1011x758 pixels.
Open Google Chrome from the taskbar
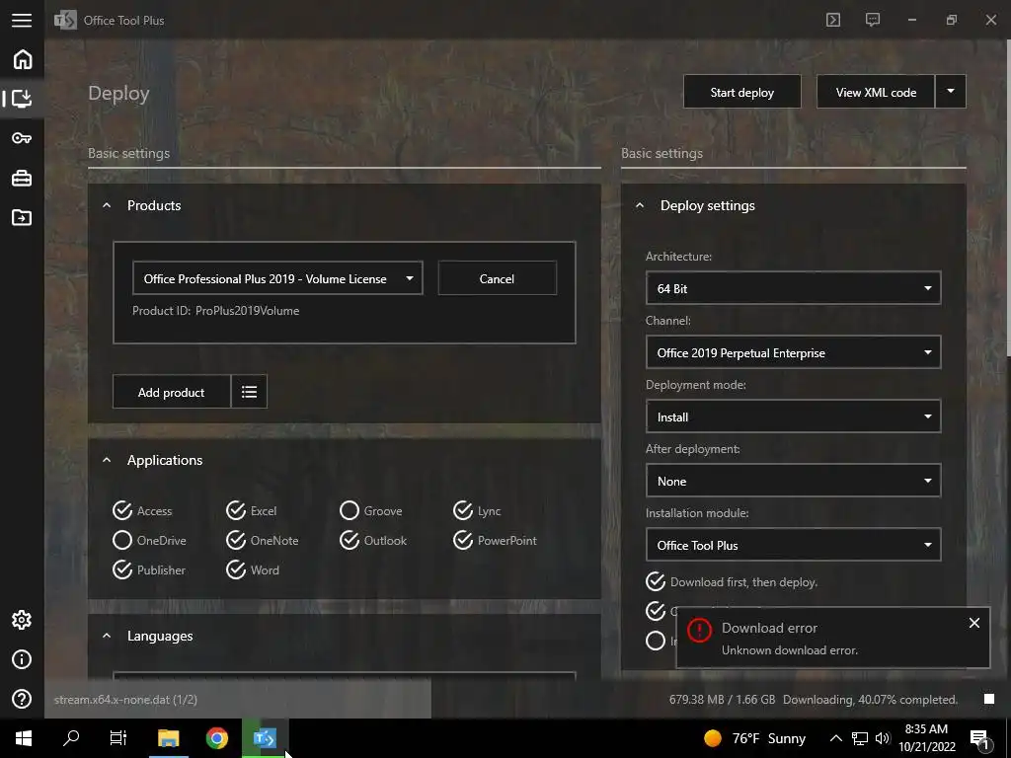point(216,738)
